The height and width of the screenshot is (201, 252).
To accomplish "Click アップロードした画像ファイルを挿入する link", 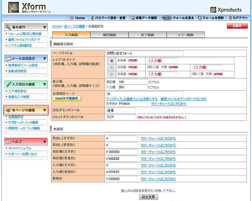I will pos(132,99).
